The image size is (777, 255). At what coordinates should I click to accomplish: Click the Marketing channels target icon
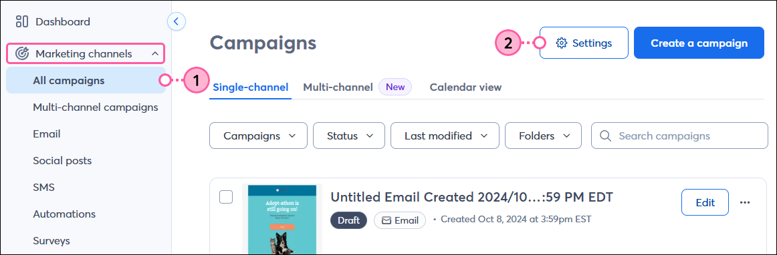(22, 53)
